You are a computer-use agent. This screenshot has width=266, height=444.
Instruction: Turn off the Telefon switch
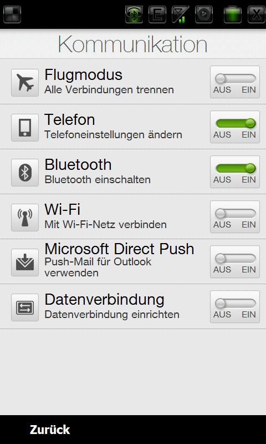click(235, 127)
